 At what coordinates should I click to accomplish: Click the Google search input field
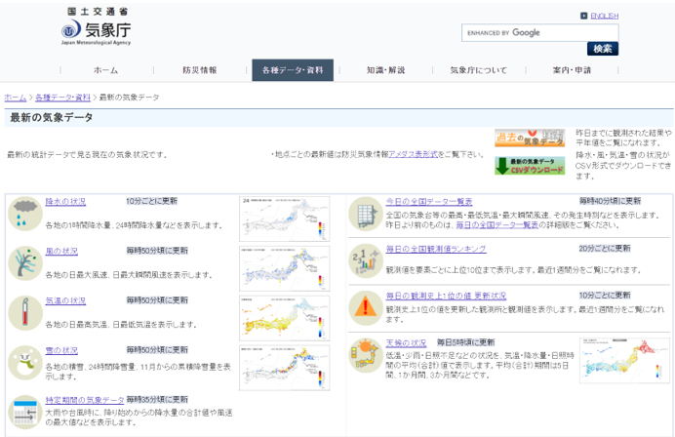coord(539,32)
